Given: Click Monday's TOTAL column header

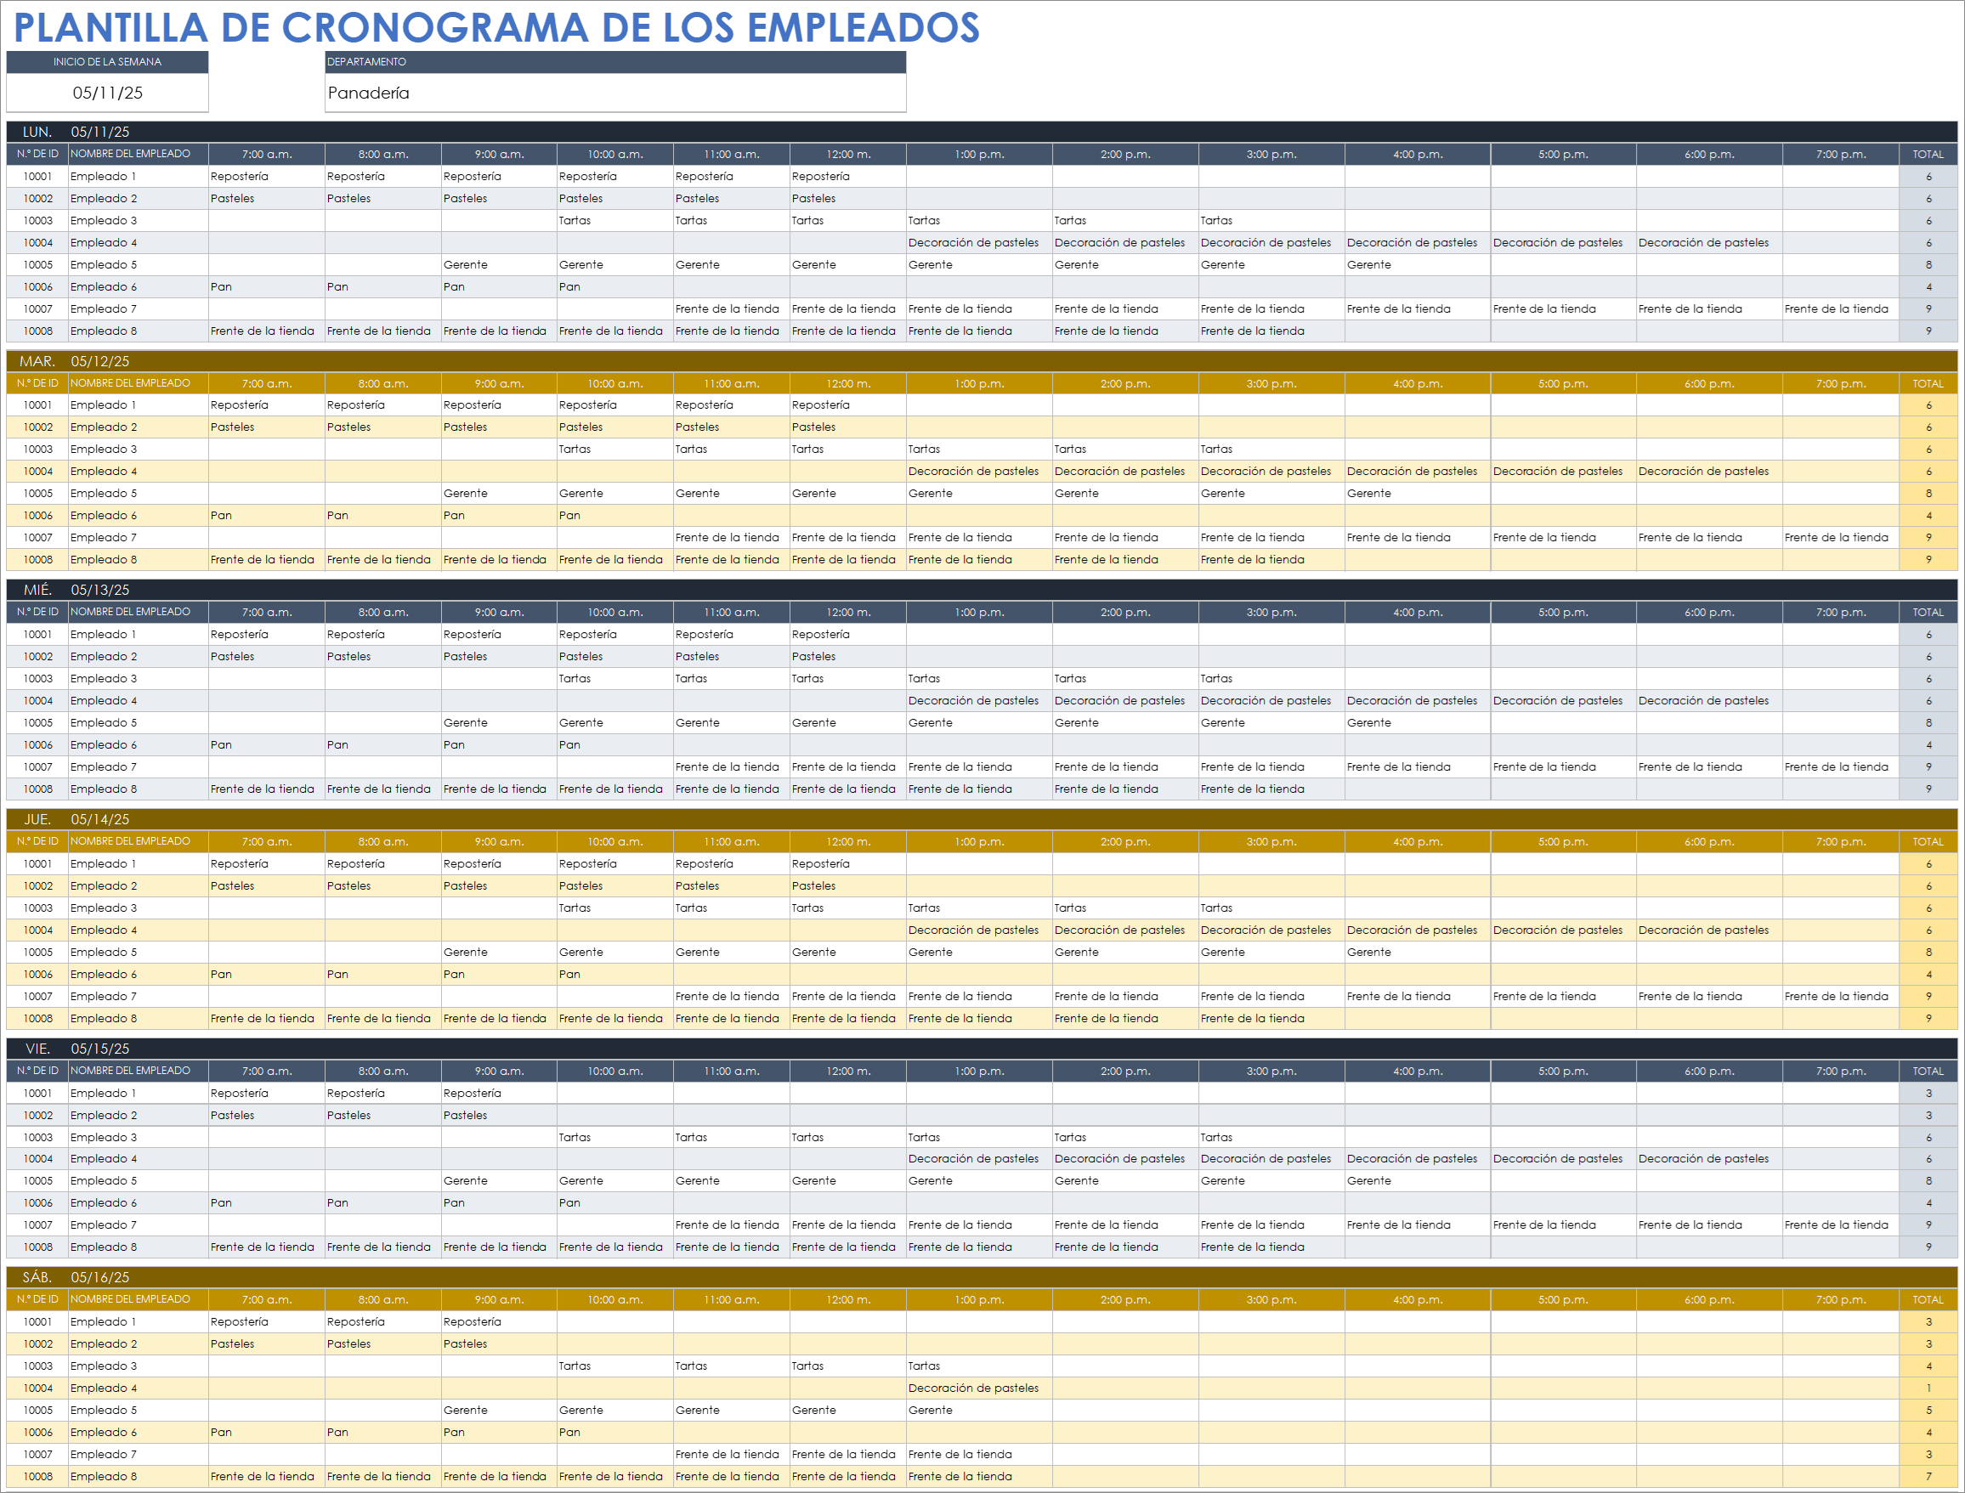Looking at the screenshot, I should coord(1928,155).
